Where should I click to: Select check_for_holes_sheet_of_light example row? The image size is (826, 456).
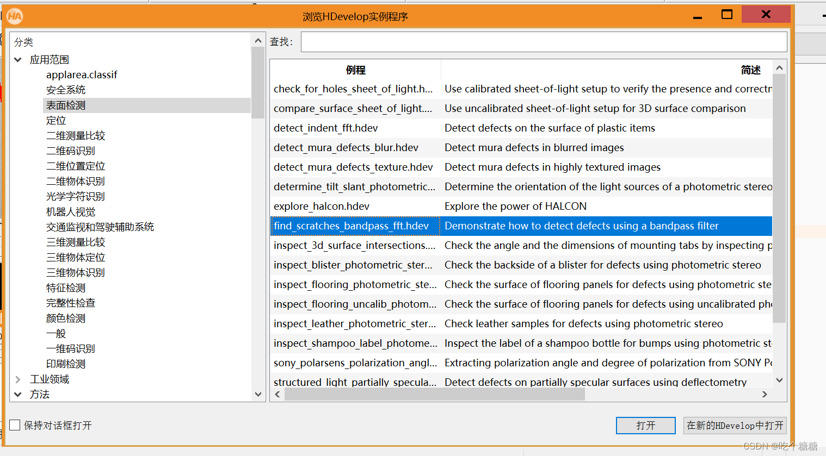(x=521, y=89)
